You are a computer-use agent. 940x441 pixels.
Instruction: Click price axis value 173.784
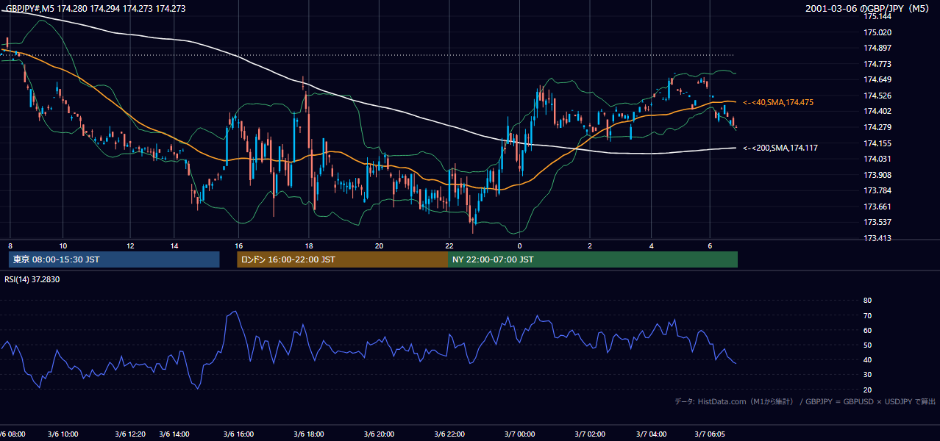click(x=877, y=190)
